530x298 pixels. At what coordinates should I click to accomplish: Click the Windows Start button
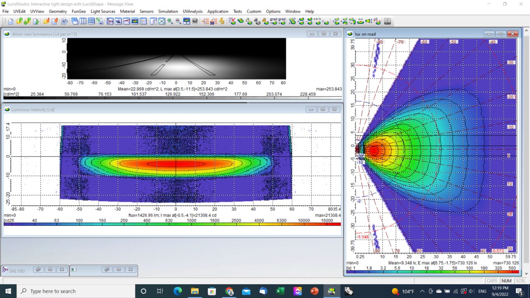pos(8,291)
